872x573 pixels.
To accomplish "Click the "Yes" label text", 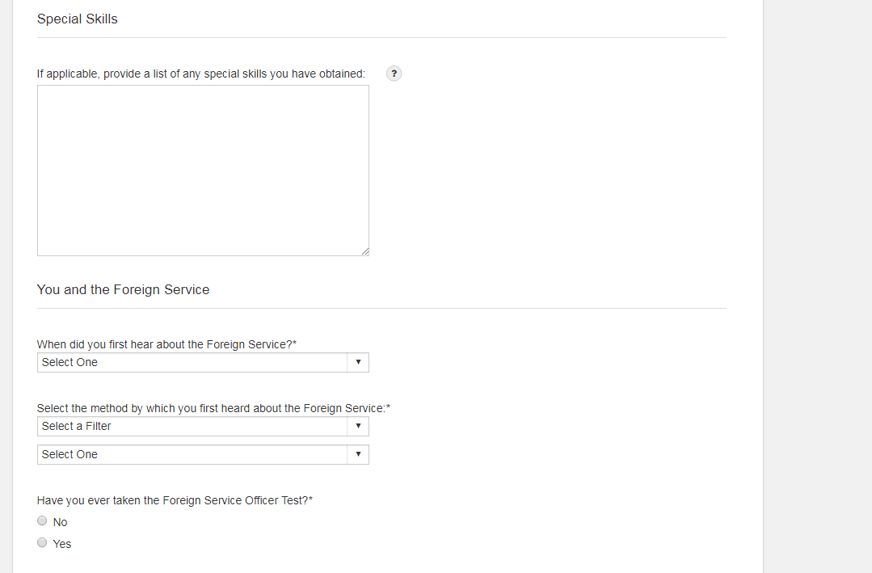I will pos(62,545).
